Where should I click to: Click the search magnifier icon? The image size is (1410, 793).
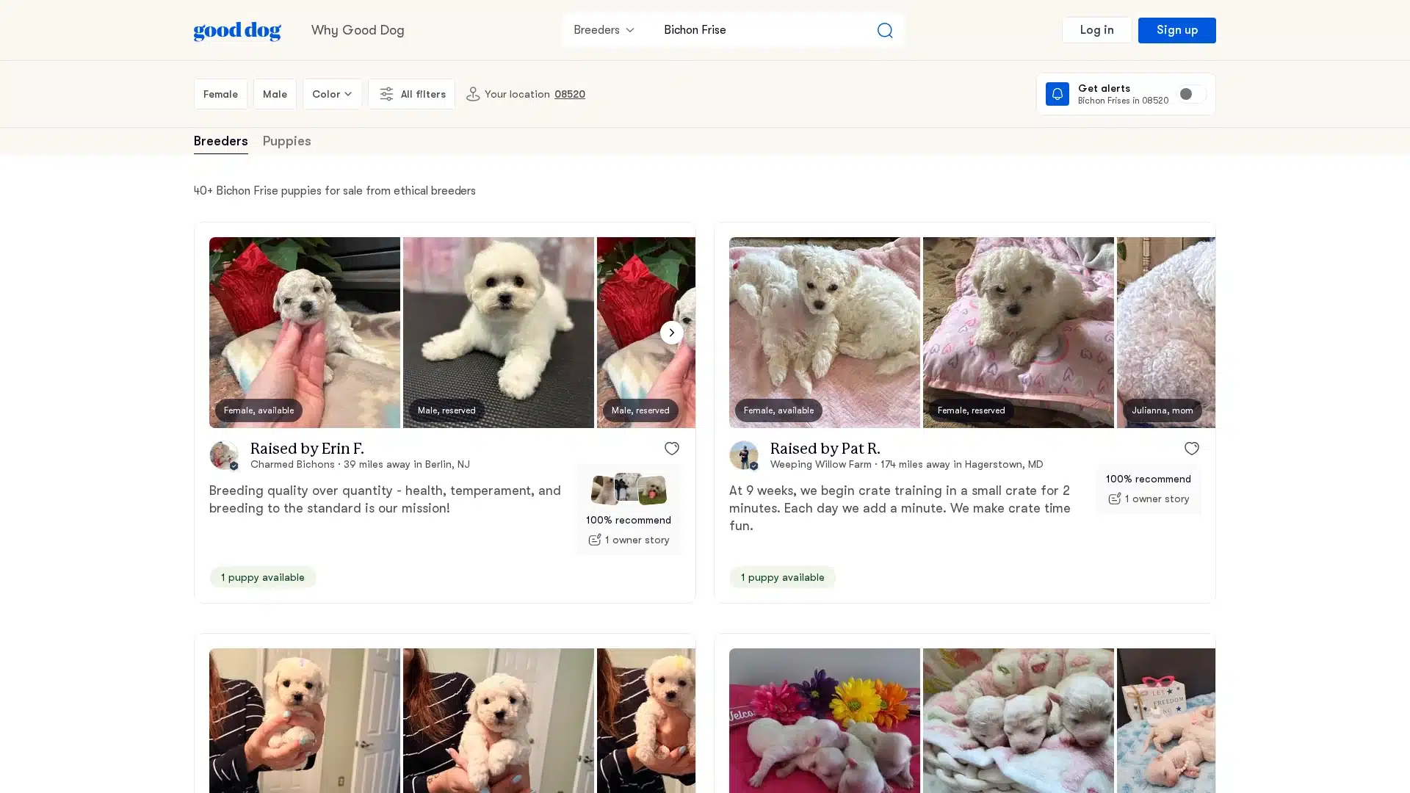pos(884,30)
